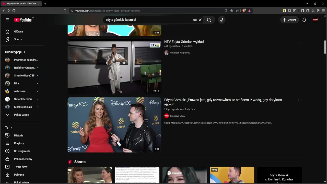Viewport: 327px width, 184px height.
Task: Open the Leo AI sparkle icon
Action: [313, 11]
